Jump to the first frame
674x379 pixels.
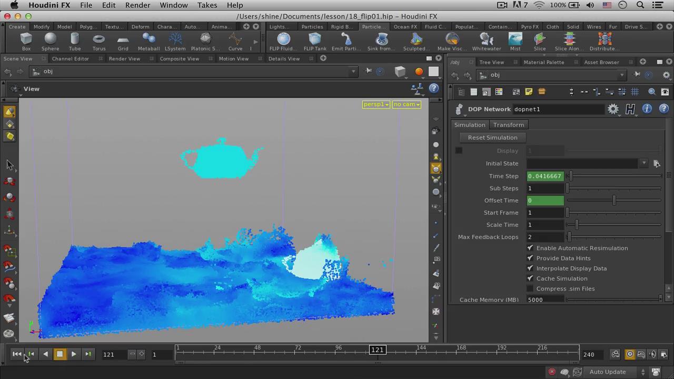click(17, 354)
